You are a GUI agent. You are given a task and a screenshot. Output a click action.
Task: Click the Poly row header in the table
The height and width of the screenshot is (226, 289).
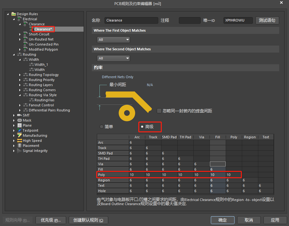[113, 175]
